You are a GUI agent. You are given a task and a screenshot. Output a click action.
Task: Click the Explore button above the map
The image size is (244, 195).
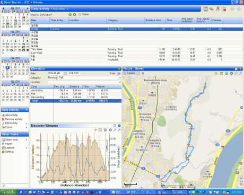(131, 73)
